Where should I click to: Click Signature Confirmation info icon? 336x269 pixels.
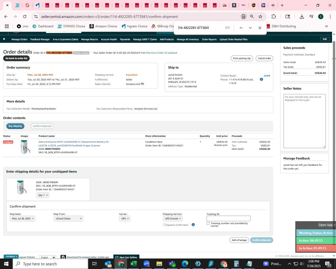pos(193,225)
